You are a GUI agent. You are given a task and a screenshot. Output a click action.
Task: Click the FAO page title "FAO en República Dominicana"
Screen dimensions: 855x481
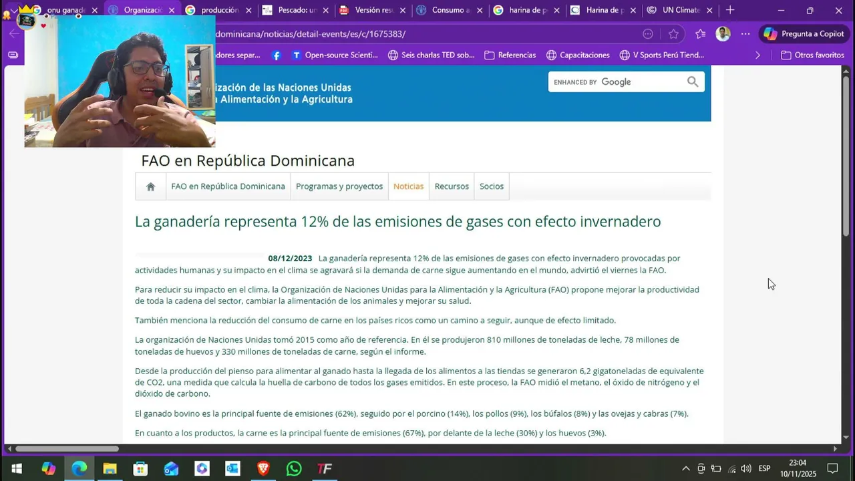click(x=248, y=161)
